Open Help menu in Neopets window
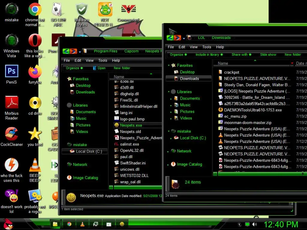307x230 pixels. tap(116, 60)
